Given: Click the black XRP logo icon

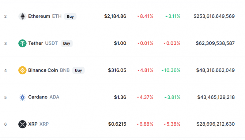Looking at the screenshot, I should [x=22, y=124].
